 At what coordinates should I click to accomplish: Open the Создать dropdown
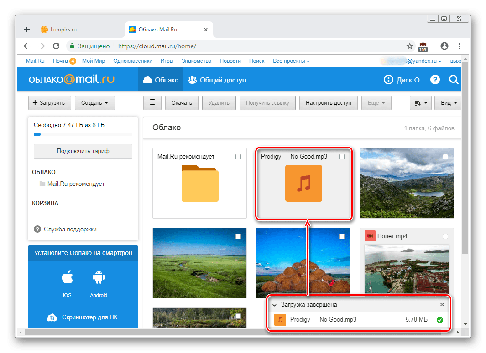pyautogui.click(x=94, y=103)
